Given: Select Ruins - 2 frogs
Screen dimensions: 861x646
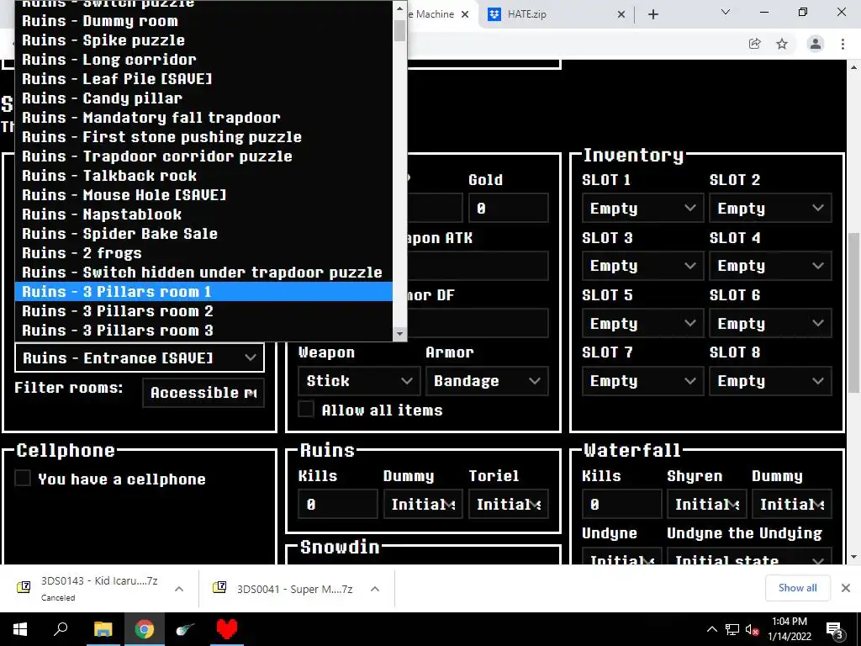Looking at the screenshot, I should [x=203, y=253].
